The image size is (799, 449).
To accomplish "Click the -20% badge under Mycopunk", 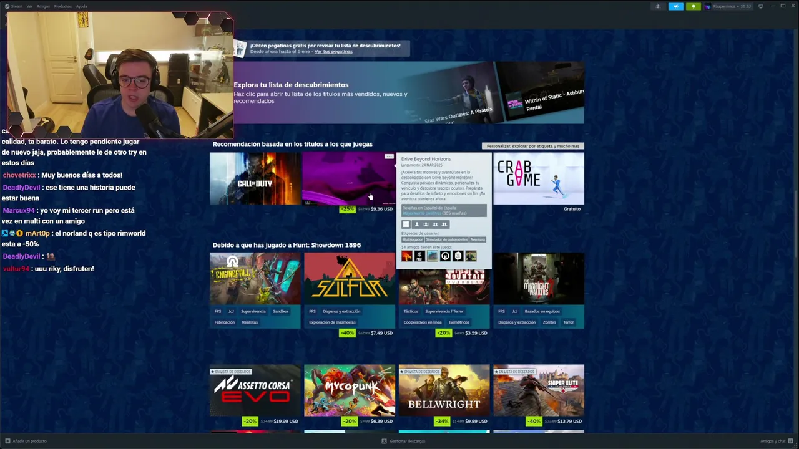I will click(x=350, y=421).
